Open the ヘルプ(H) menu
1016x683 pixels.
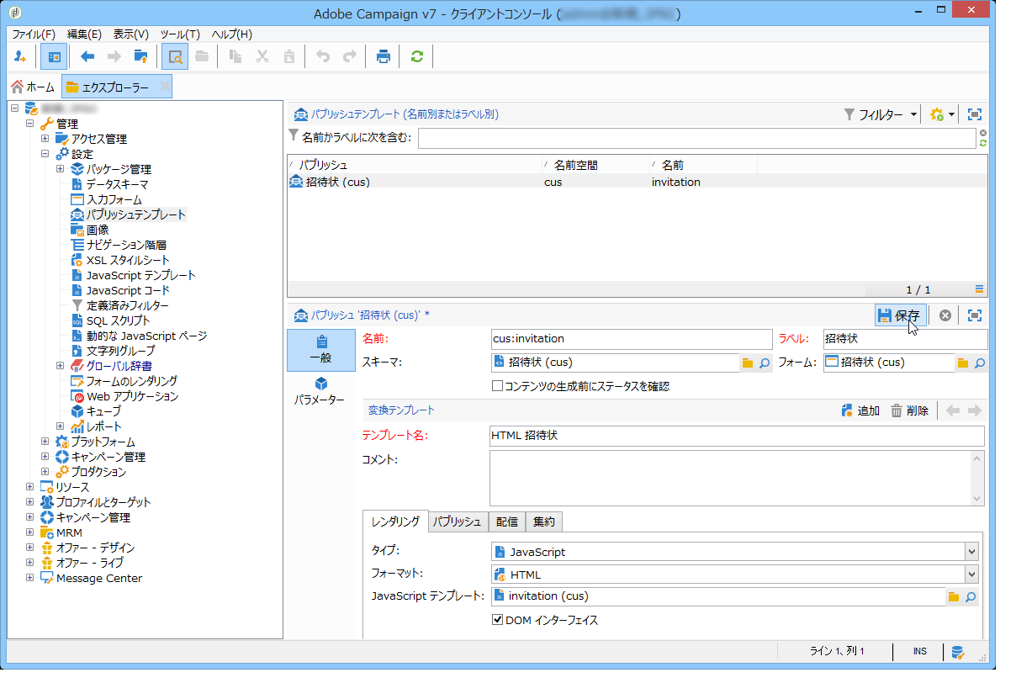(x=231, y=34)
